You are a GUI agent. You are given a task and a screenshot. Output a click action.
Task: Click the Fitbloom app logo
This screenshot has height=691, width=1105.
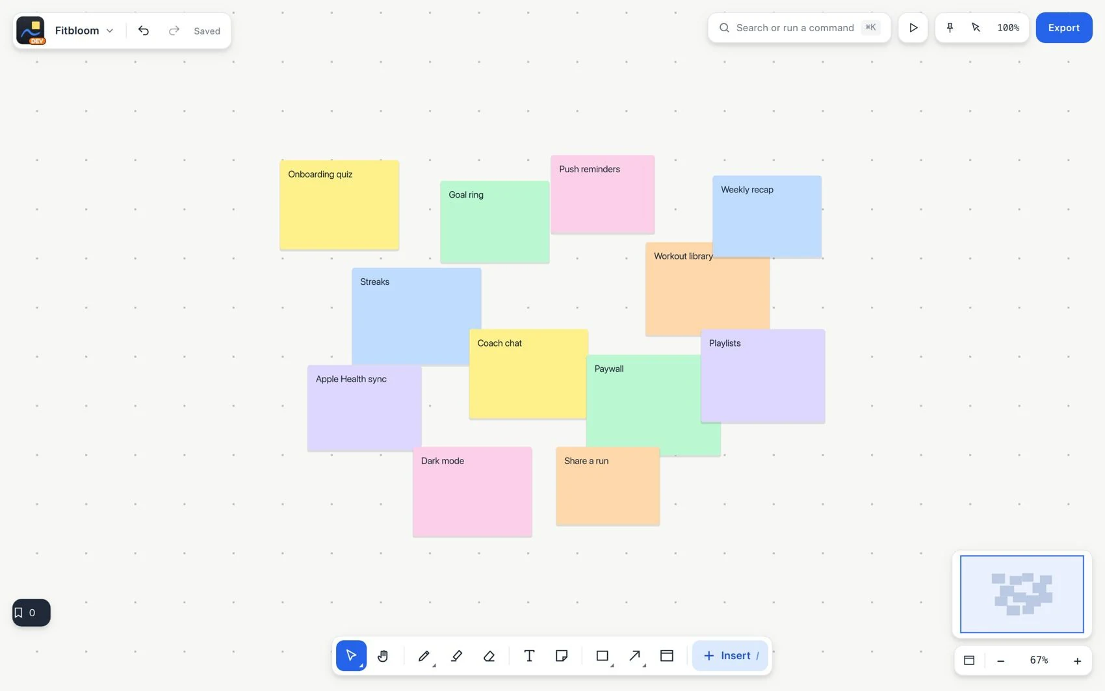tap(31, 31)
